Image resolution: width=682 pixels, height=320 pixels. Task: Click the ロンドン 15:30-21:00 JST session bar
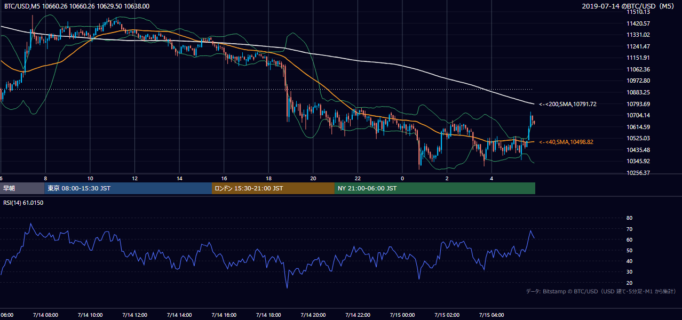pos(273,188)
